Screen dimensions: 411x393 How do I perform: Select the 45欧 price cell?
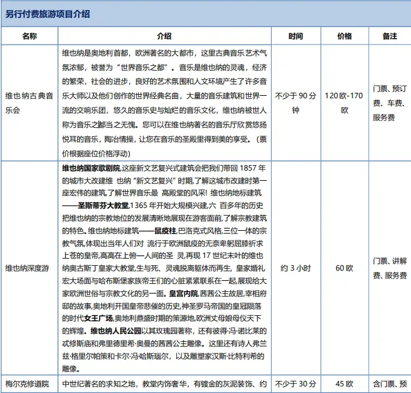344,384
